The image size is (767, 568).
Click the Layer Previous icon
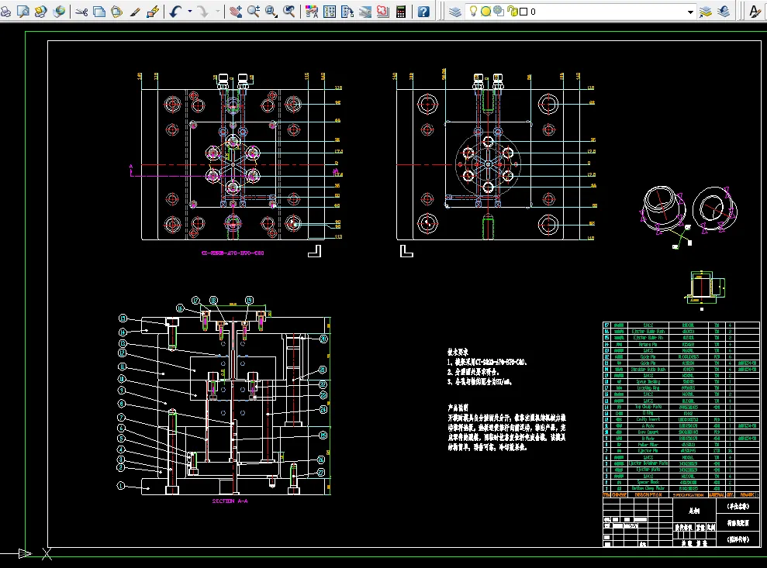[x=724, y=12]
